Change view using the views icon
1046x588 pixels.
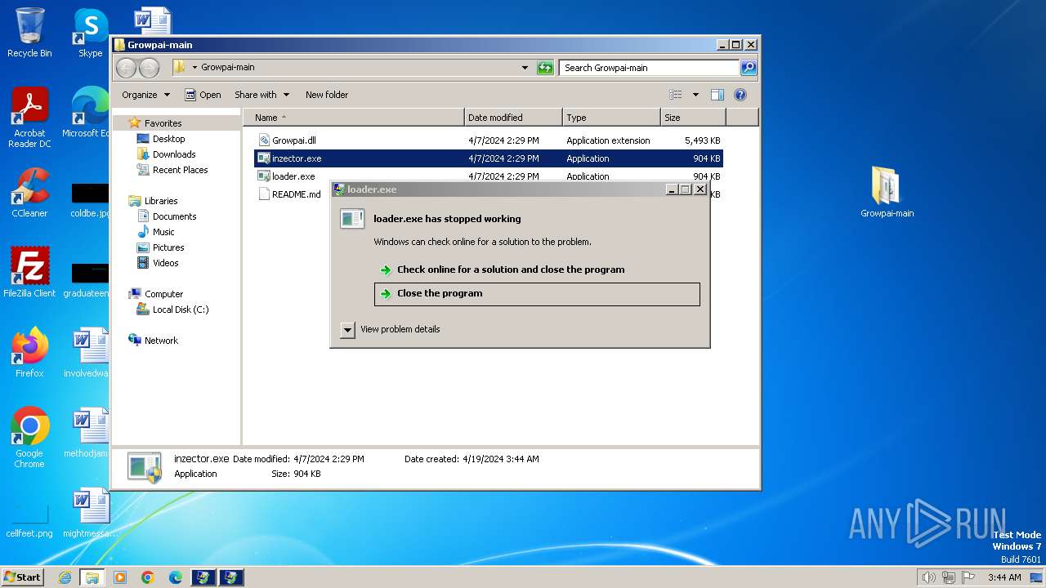point(676,95)
